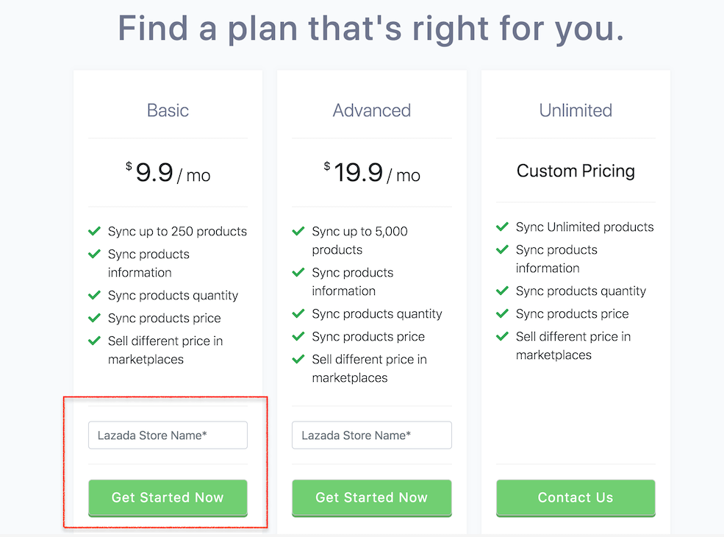Click Unlimited plan's Sell different price checkmark
724x537 pixels.
coord(502,336)
